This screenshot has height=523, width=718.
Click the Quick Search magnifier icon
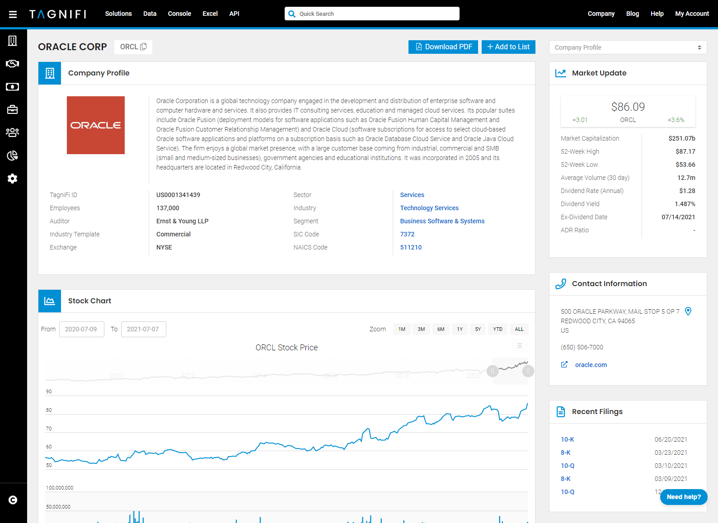tap(292, 14)
